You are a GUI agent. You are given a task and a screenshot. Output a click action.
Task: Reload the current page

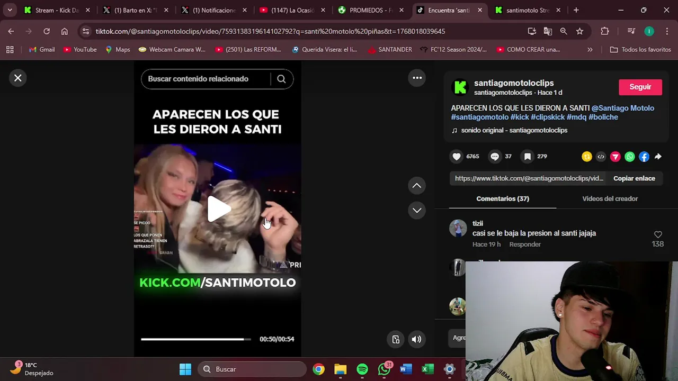[x=47, y=31]
